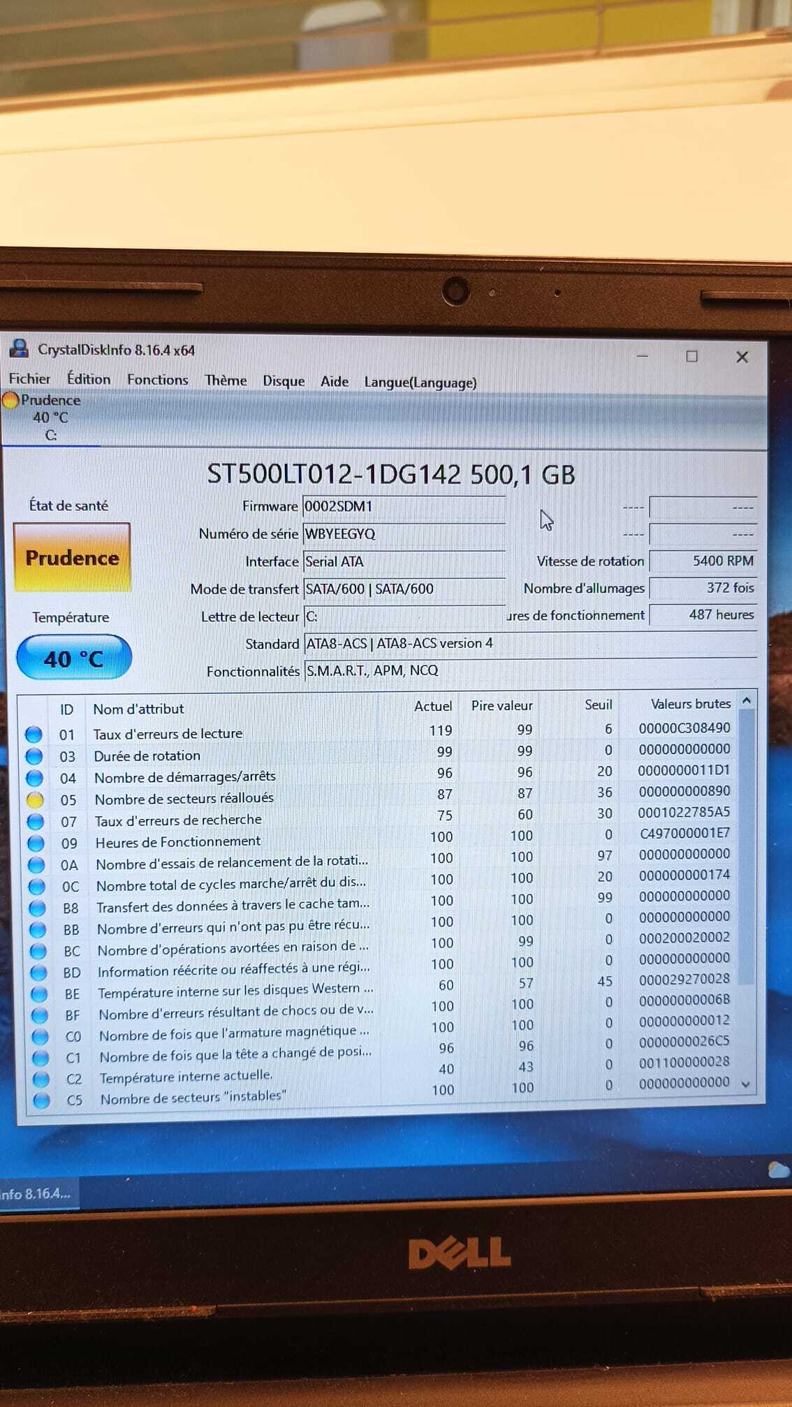Select raw value 00000C308490
This screenshot has width=792, height=1407.
684,728
